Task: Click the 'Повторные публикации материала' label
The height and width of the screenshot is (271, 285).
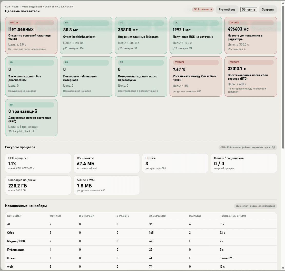Action: (x=80, y=78)
